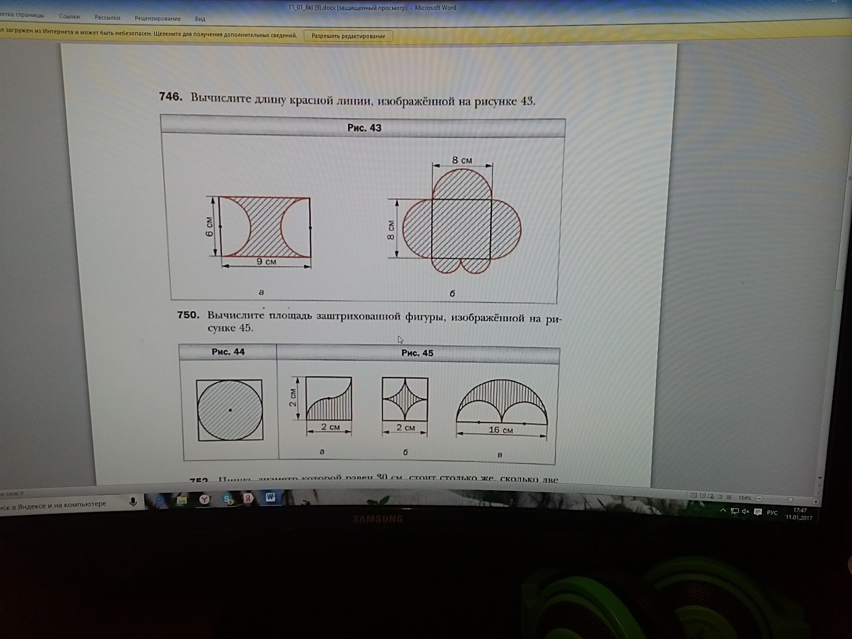Click the zoom in plus button
Viewport: 852px width, 639px height.
(815, 501)
